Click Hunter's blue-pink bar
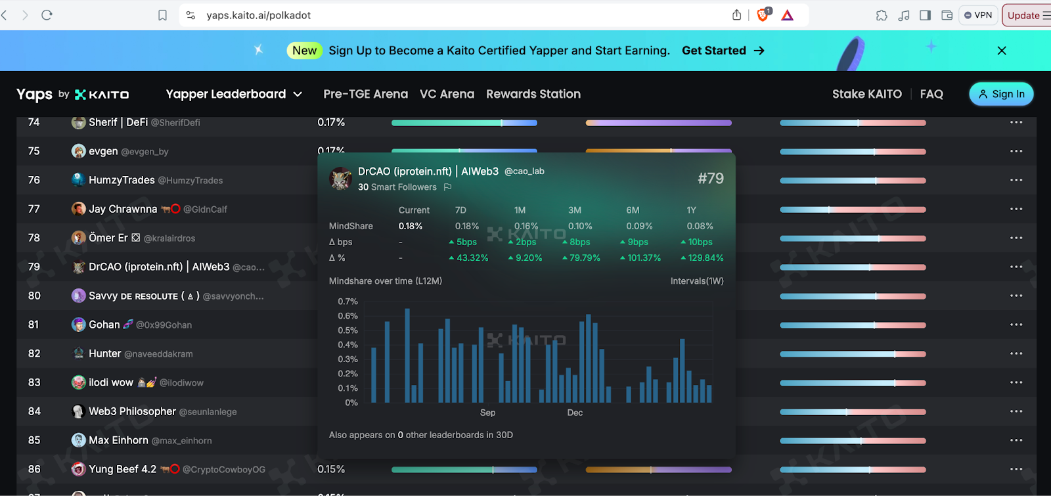The width and height of the screenshot is (1051, 496). pyautogui.click(x=853, y=354)
